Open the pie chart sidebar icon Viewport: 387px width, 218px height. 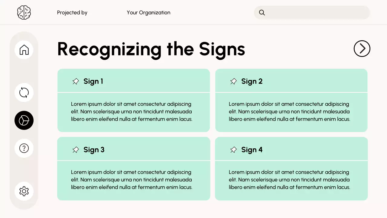24,121
